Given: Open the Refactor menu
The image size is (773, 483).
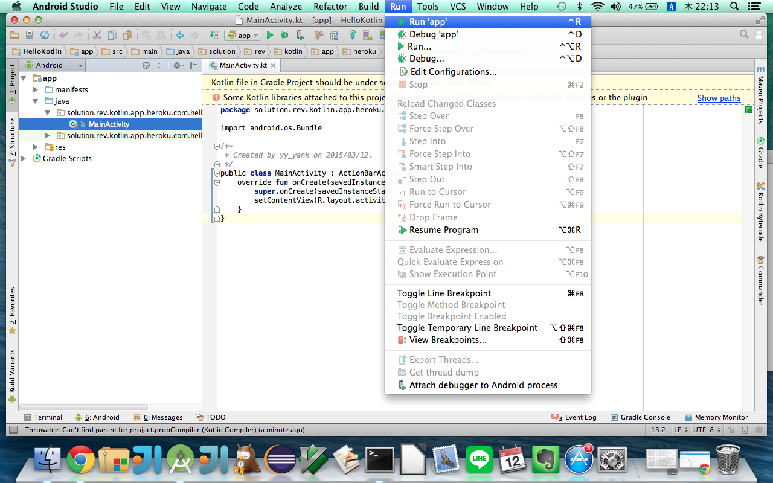Looking at the screenshot, I should [330, 7].
